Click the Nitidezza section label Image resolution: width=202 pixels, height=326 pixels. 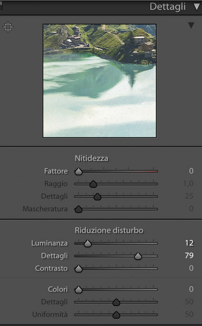tap(92, 159)
